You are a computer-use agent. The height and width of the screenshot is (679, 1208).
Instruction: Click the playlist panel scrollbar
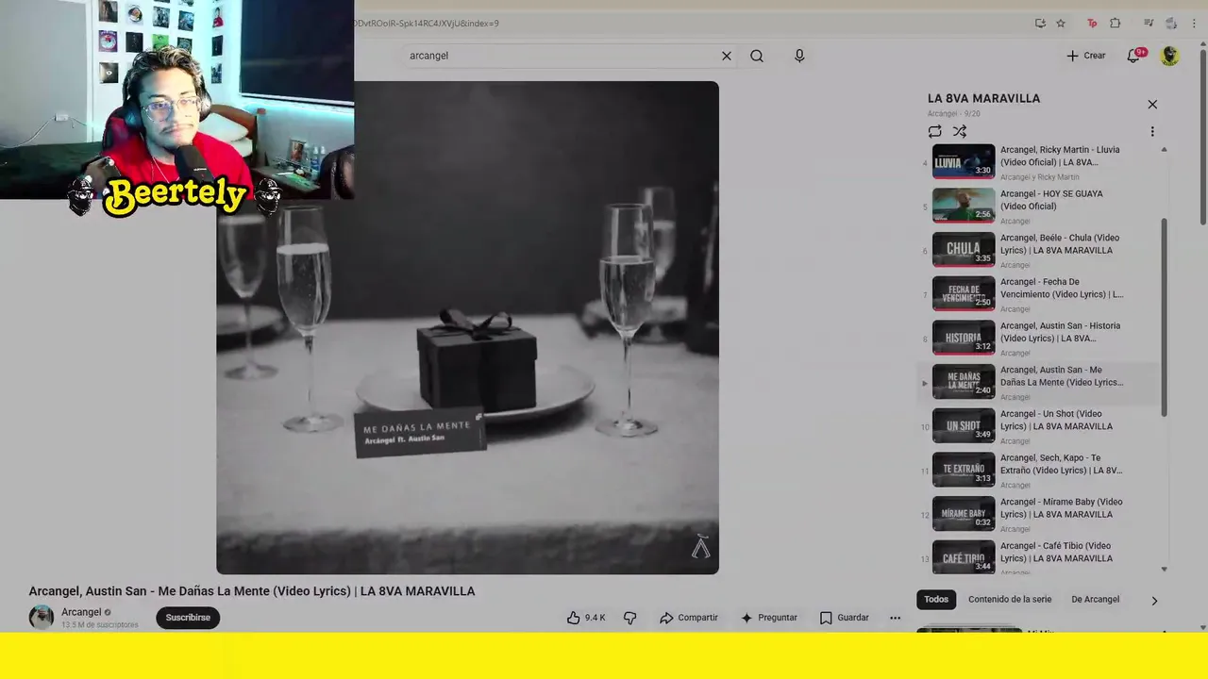1164,316
